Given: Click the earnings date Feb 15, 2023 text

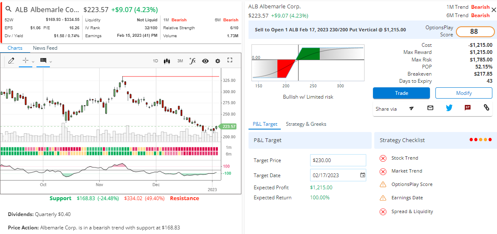Looking at the screenshot, I should (x=137, y=36).
